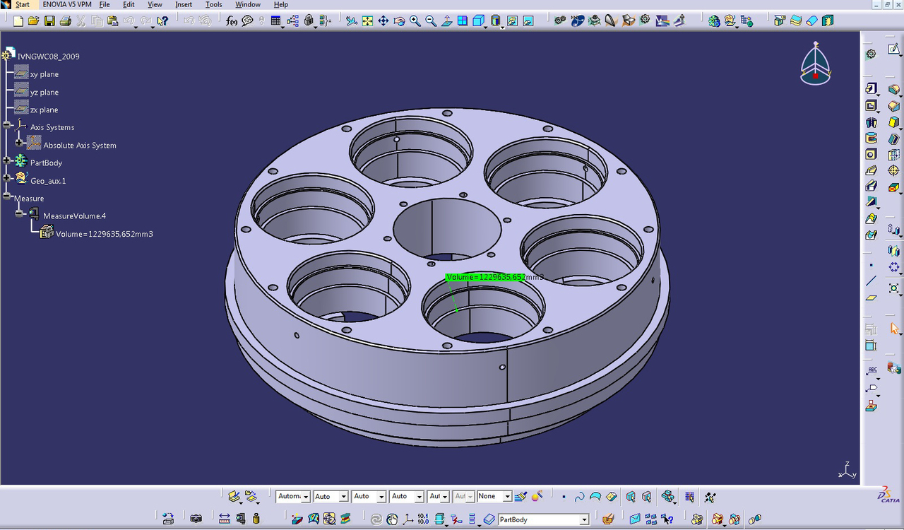Open the Edit menu
Screen dimensions: 904x530
(129, 4)
